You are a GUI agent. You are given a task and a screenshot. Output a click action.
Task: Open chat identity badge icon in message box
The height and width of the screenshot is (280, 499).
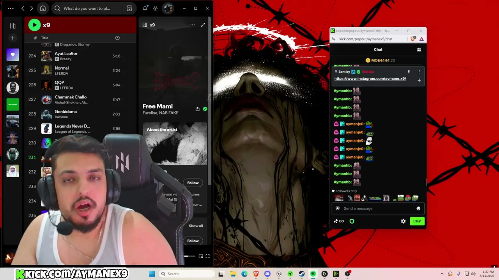coord(338,208)
